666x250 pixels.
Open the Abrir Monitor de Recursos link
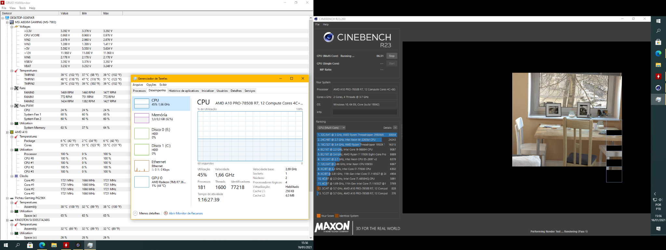click(x=186, y=213)
